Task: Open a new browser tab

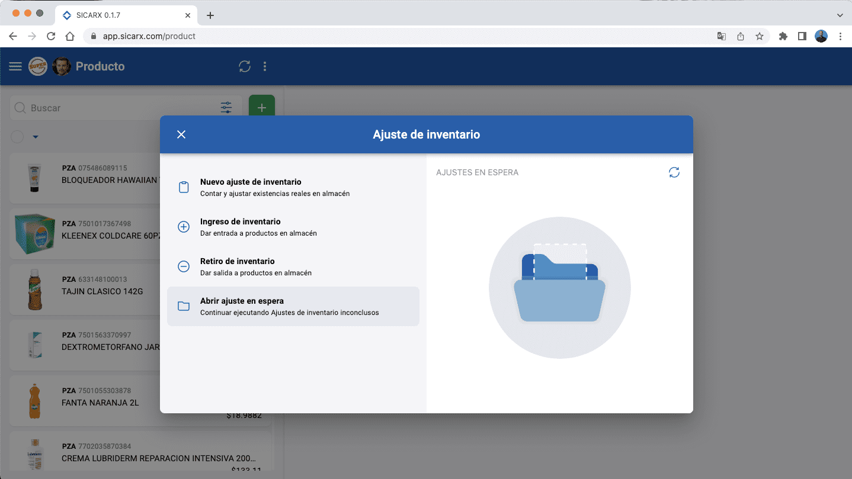Action: click(210, 15)
